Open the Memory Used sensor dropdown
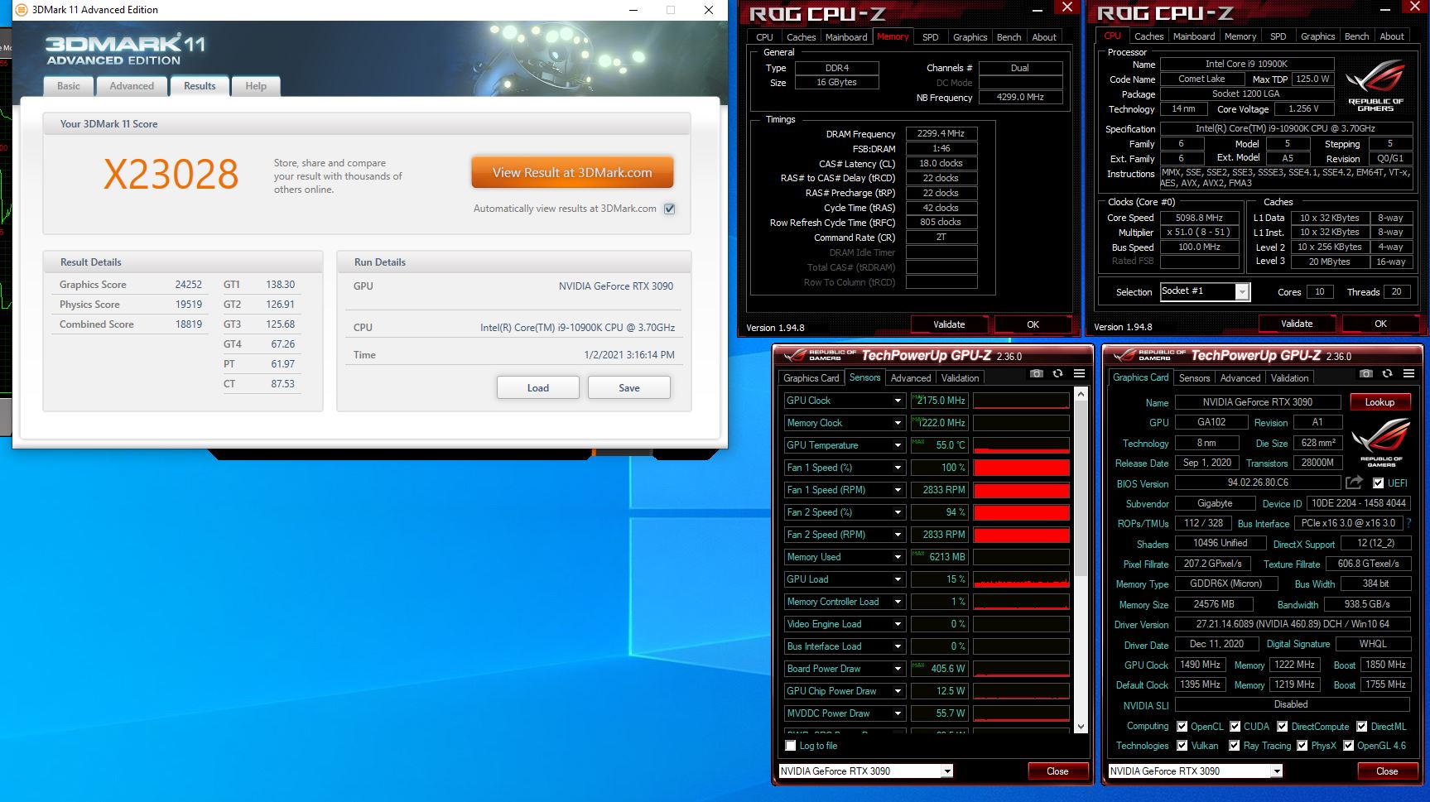The height and width of the screenshot is (802, 1430). tap(898, 557)
